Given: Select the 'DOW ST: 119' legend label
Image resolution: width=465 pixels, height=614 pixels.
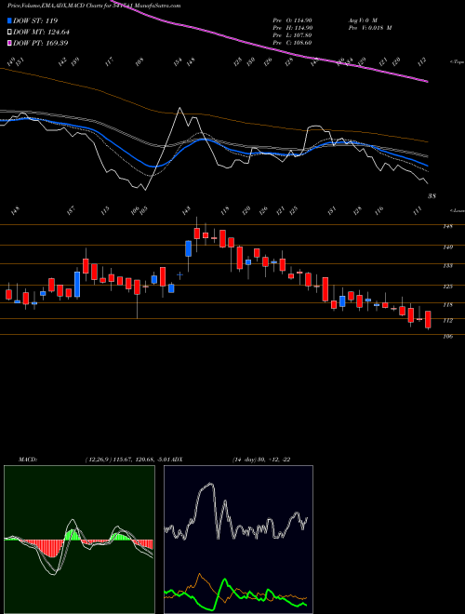Looking at the screenshot, I should click(35, 21).
